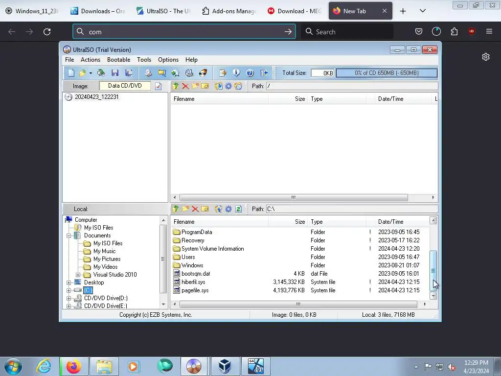The width and height of the screenshot is (501, 376).
Task: Open the Options menu
Action: pos(168,60)
